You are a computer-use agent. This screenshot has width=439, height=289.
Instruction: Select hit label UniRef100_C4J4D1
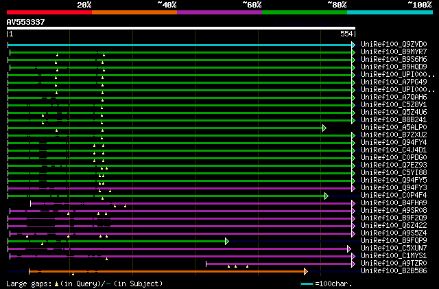[x=394, y=150]
